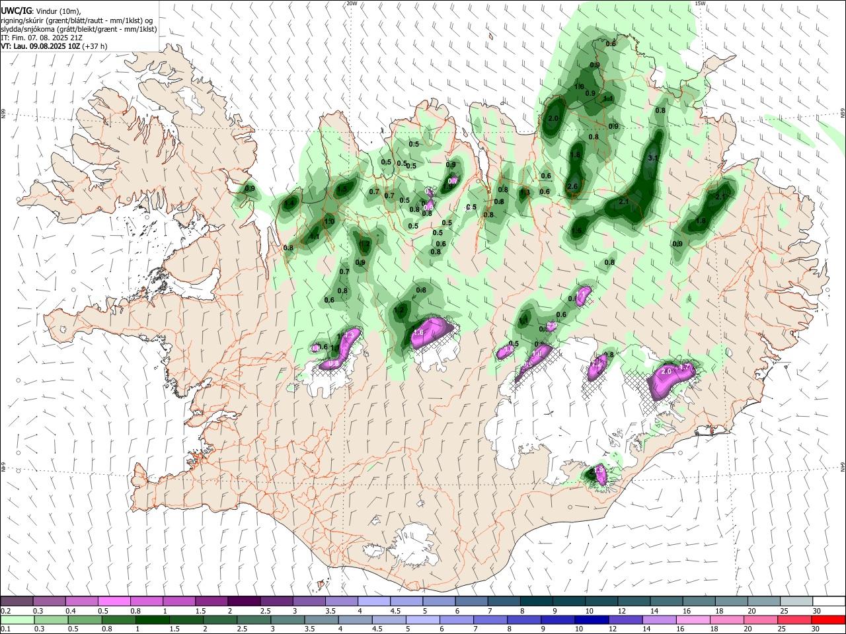This screenshot has height=634, width=846.
Task: Select the bright red 30 swatch in lower scale
Action: tap(827, 619)
